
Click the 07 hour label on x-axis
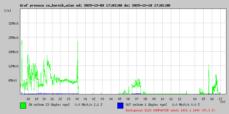137,99
